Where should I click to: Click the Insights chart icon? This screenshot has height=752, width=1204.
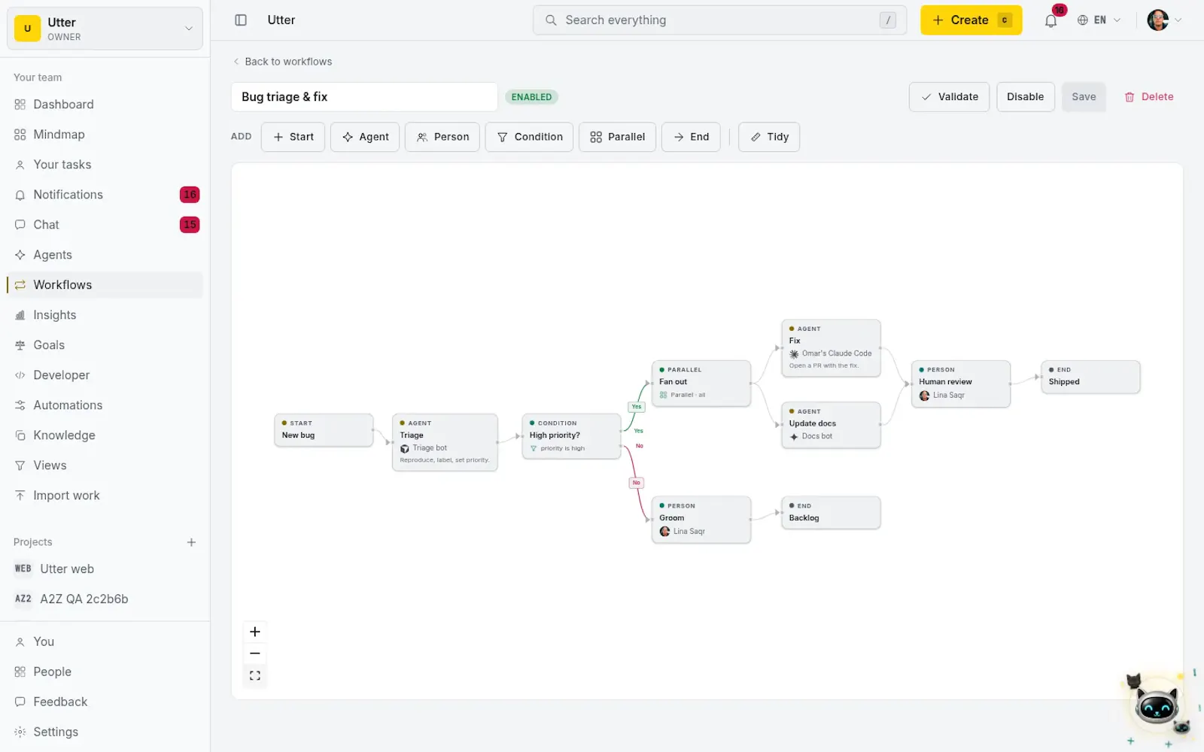coord(20,315)
